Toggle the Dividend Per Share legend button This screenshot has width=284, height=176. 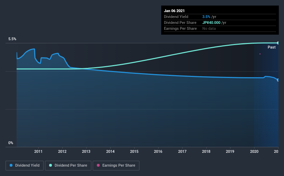point(68,166)
